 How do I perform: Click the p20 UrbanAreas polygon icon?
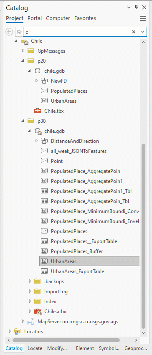44,101
